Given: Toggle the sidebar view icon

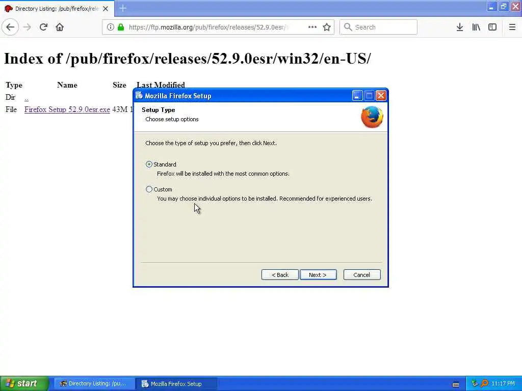Looking at the screenshot, I should (492, 27).
